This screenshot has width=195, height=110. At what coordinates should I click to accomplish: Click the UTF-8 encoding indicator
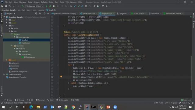pyautogui.click(x=167, y=103)
